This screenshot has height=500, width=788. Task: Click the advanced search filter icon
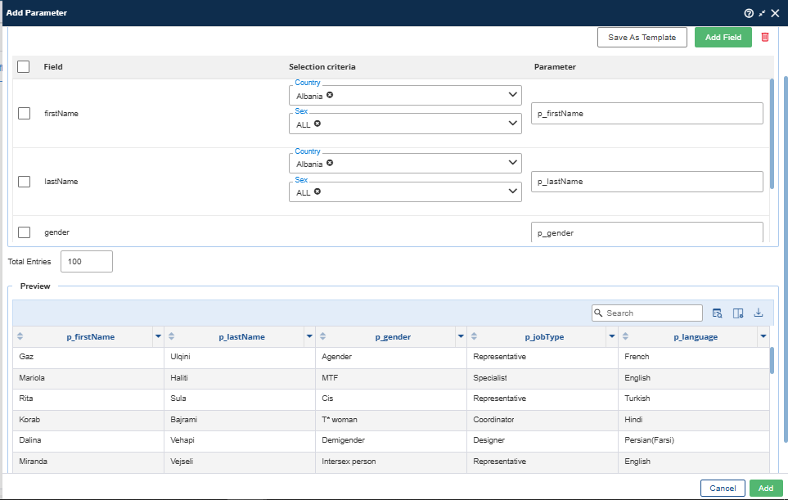pyautogui.click(x=717, y=313)
